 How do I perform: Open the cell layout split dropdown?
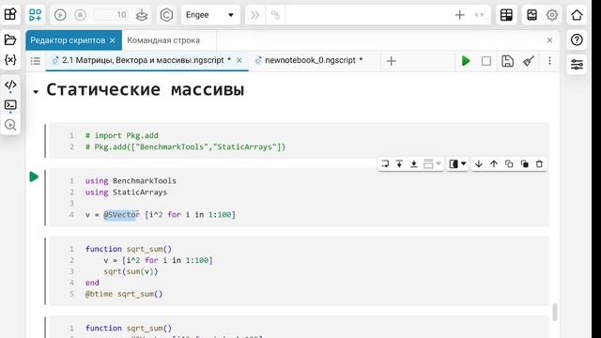(x=432, y=164)
